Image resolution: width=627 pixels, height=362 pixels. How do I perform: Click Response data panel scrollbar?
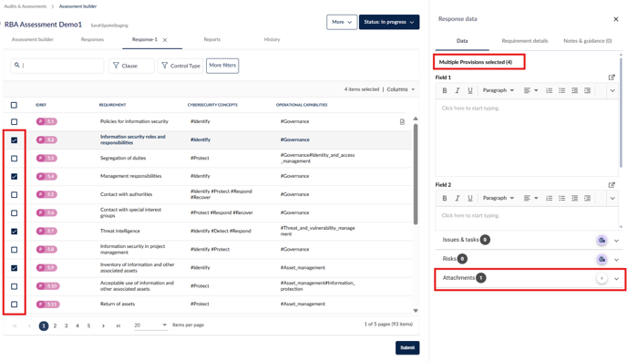coord(621,113)
